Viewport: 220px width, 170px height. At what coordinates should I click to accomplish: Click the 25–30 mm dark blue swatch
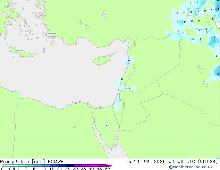coord(70,165)
